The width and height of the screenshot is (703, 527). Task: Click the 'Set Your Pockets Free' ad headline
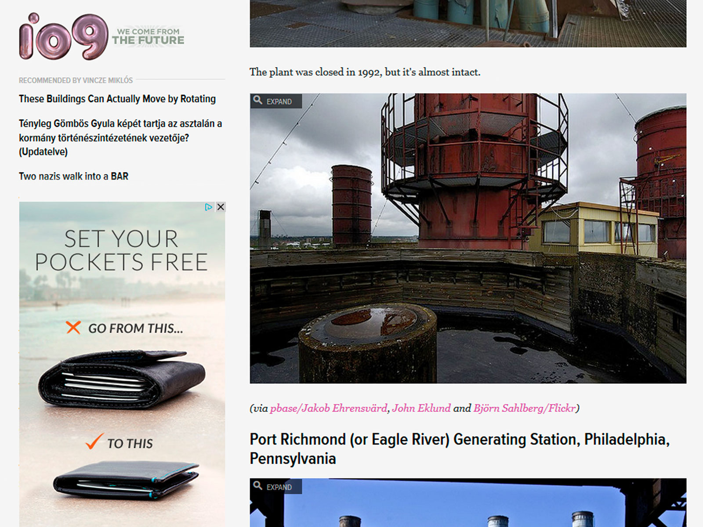tap(121, 250)
